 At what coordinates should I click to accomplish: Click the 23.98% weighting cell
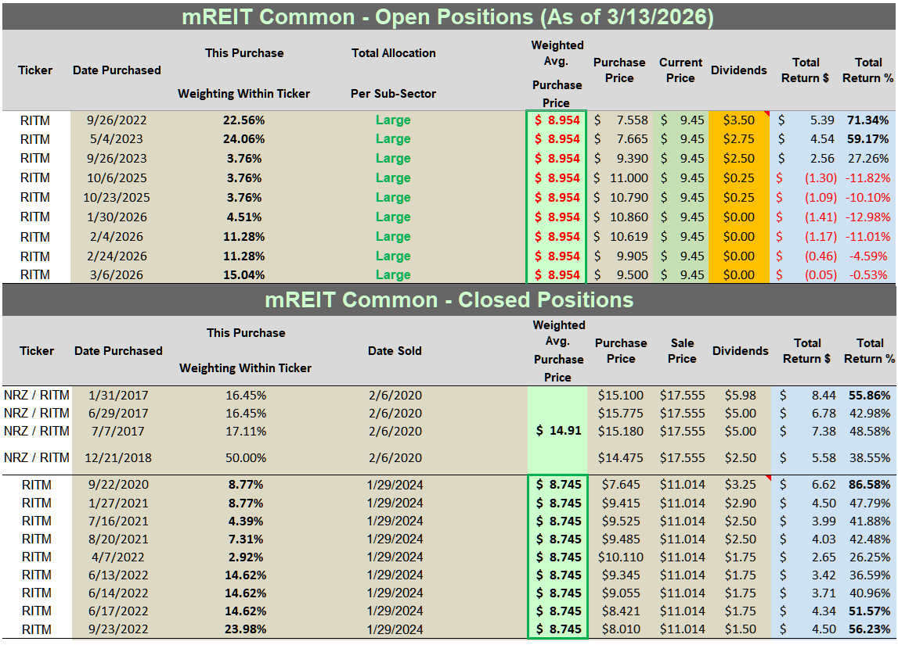pos(247,629)
